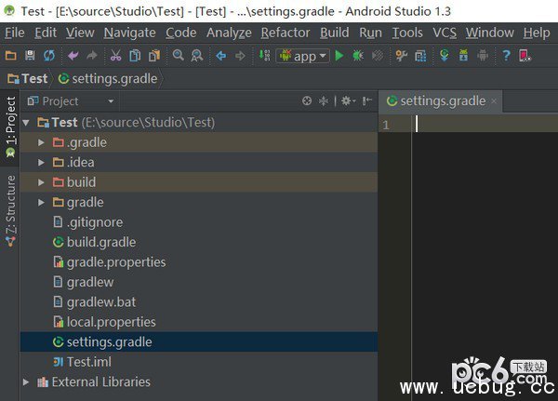Image resolution: width=558 pixels, height=401 pixels.
Task: Open the Edit menu
Action: pyautogui.click(x=46, y=33)
